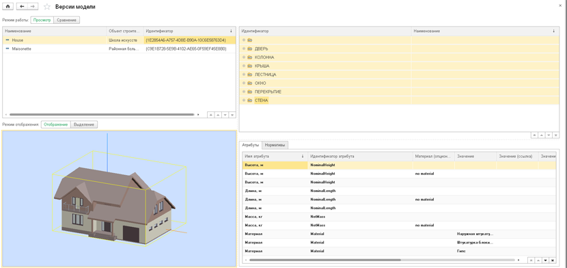567x268 pixels.
Task: Open the Нормативы tab
Action: point(275,145)
